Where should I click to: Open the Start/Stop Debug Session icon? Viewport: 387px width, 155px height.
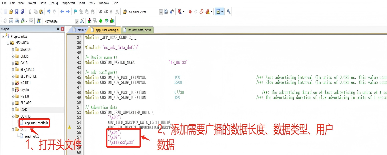(x=180, y=12)
